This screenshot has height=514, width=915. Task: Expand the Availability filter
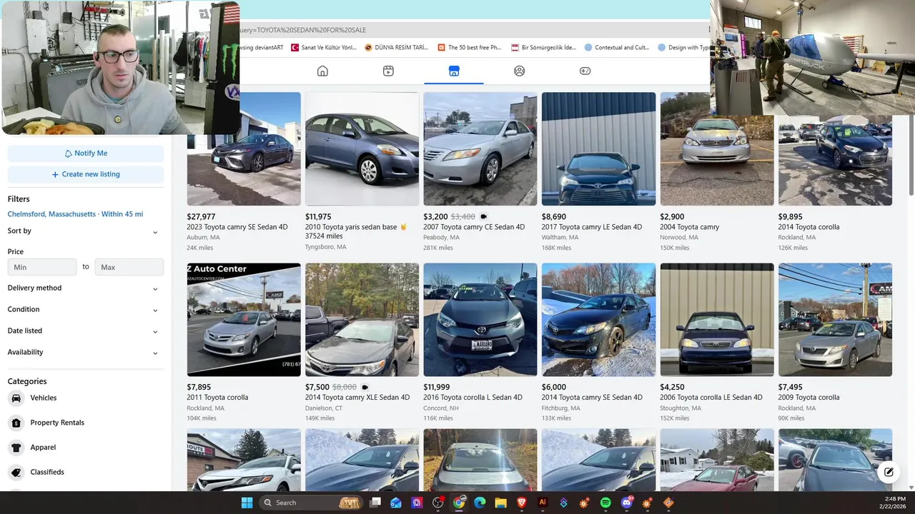tap(155, 353)
